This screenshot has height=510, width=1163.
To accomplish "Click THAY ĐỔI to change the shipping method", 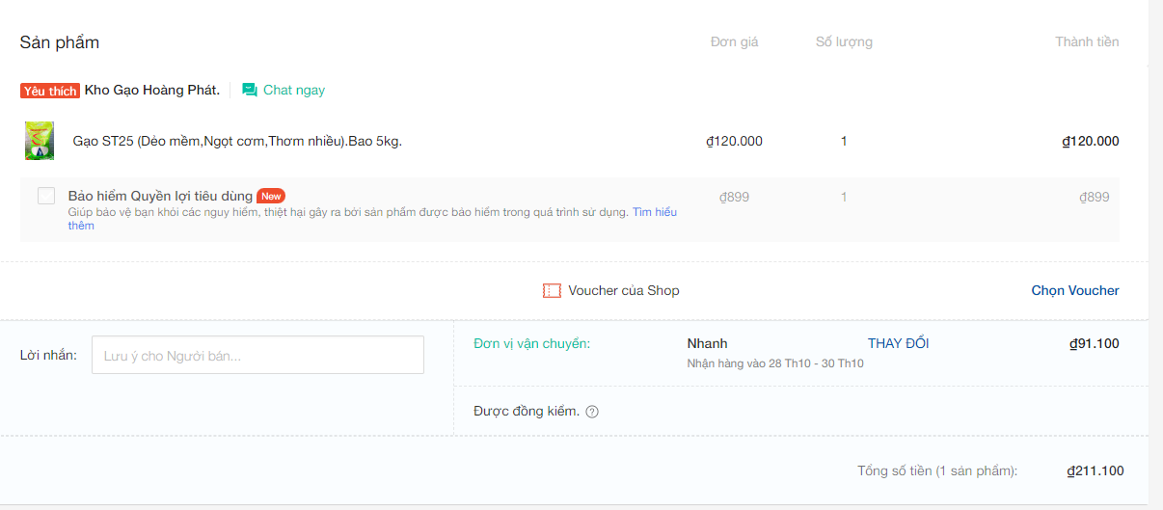I will tap(898, 343).
